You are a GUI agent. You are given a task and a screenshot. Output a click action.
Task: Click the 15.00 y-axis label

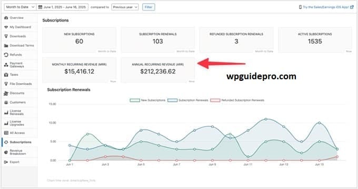pos(52,104)
